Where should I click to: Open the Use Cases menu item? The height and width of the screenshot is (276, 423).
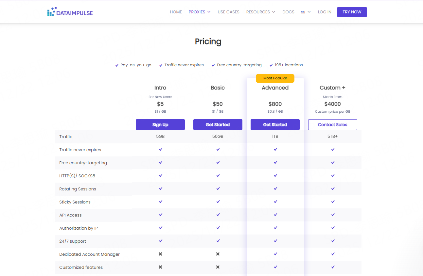coord(228,12)
